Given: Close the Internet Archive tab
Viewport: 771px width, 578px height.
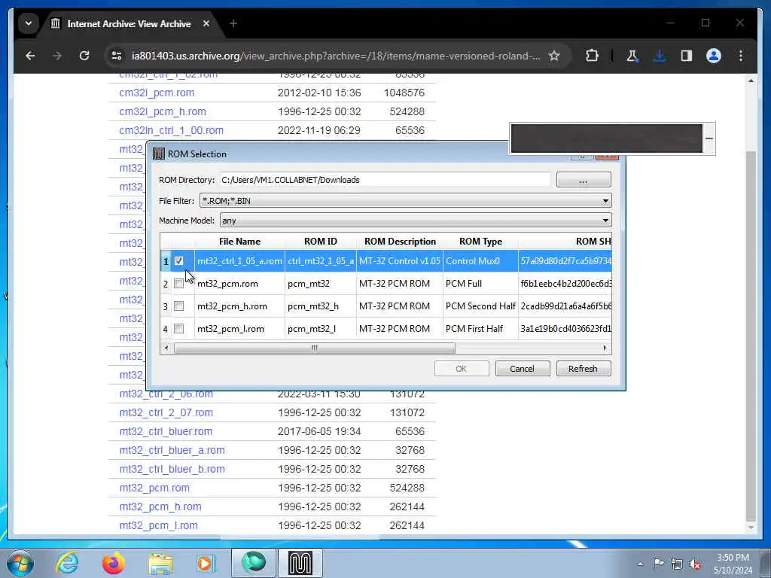Looking at the screenshot, I should pos(206,23).
